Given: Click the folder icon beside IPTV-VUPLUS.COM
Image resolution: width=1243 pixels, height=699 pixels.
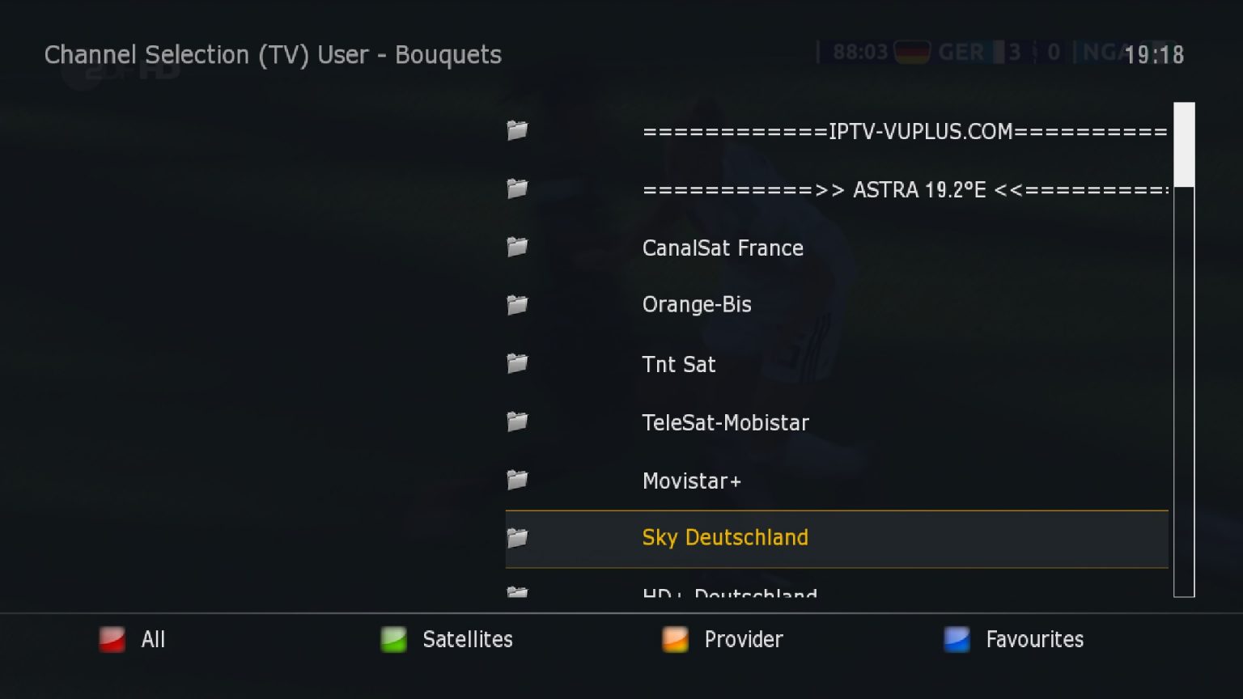Looking at the screenshot, I should [x=517, y=130].
